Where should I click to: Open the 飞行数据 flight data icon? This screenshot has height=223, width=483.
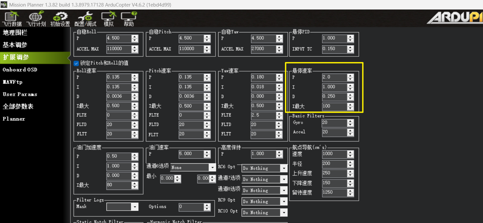click(x=11, y=19)
